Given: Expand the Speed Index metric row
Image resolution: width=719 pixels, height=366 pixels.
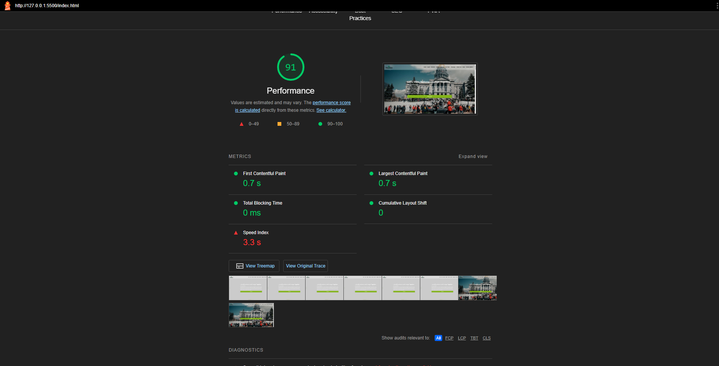Looking at the screenshot, I should 256,233.
